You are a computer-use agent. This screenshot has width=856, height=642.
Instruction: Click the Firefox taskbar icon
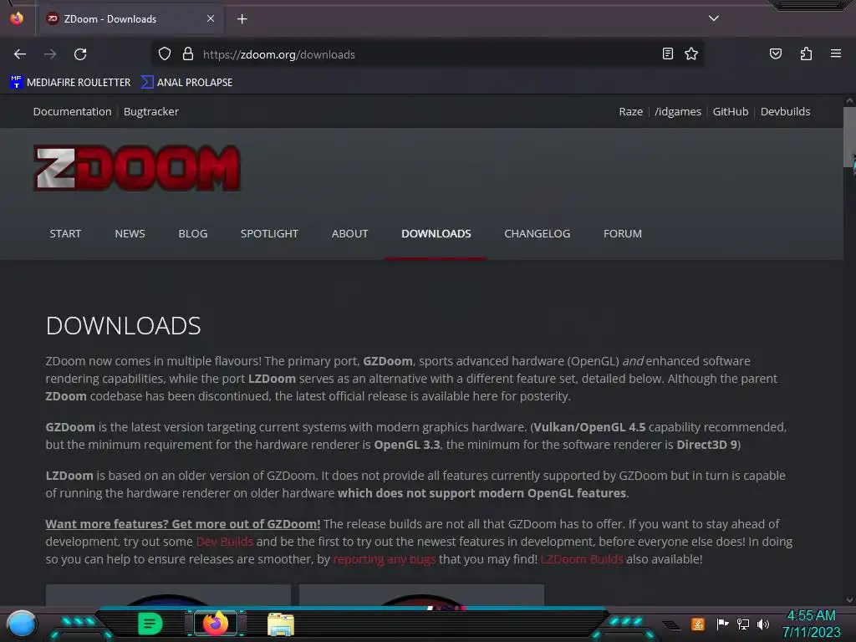pyautogui.click(x=215, y=624)
